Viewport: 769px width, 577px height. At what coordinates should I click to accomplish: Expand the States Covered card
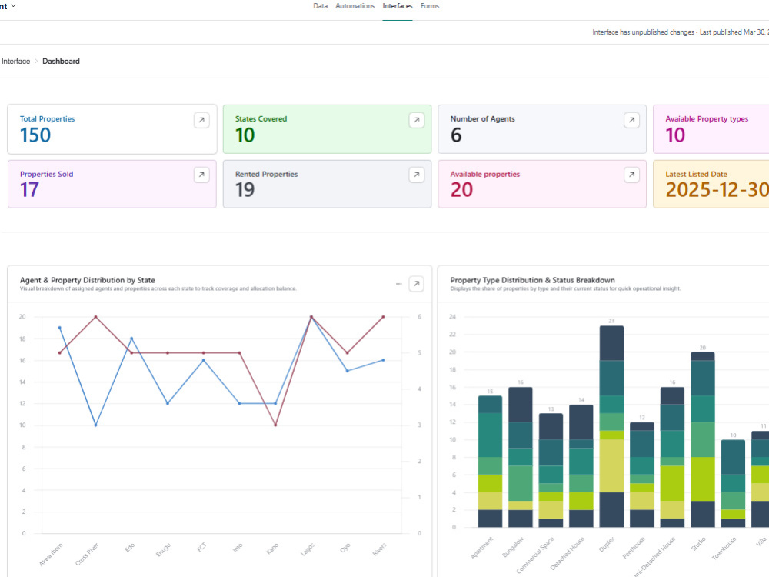point(416,120)
